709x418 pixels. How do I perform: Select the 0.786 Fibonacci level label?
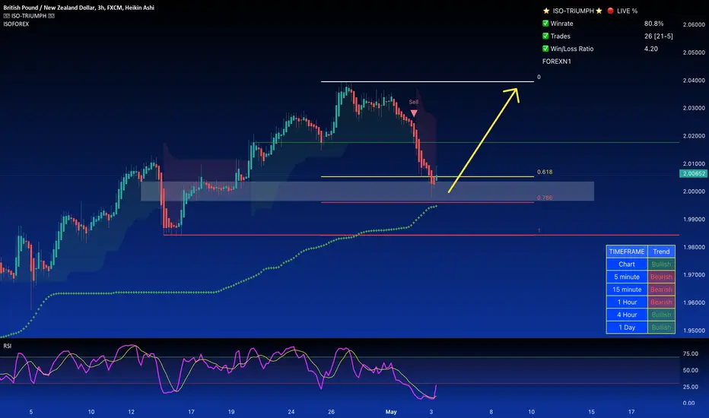point(545,198)
